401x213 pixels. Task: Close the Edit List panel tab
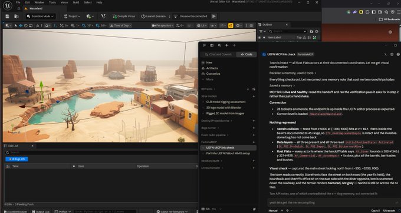[x=32, y=146]
